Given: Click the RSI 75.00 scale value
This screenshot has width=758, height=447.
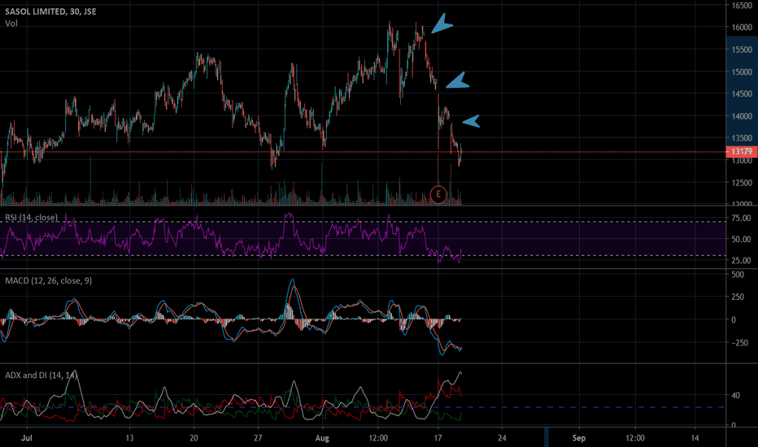Looking at the screenshot, I should 741,218.
